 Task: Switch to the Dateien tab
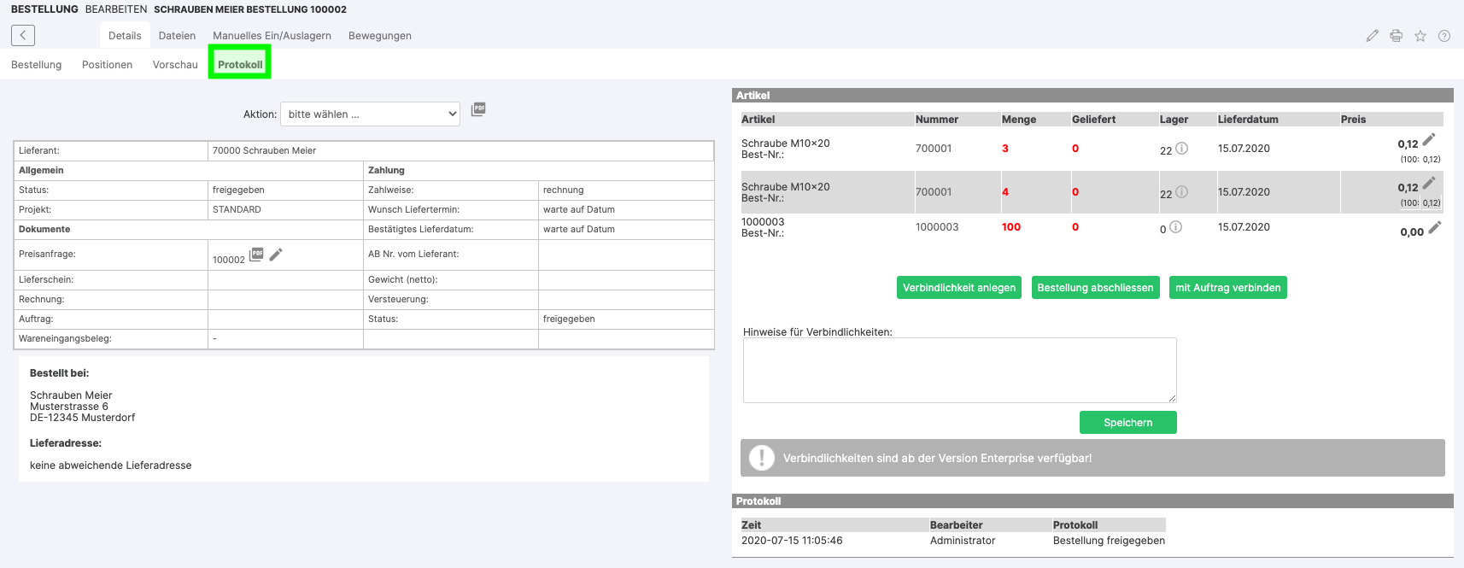tap(177, 36)
